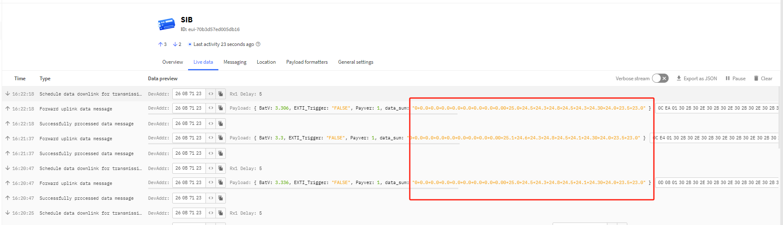
Task: Copy DevAddr in 16:20:47 Forward uplink row
Action: [x=221, y=183]
